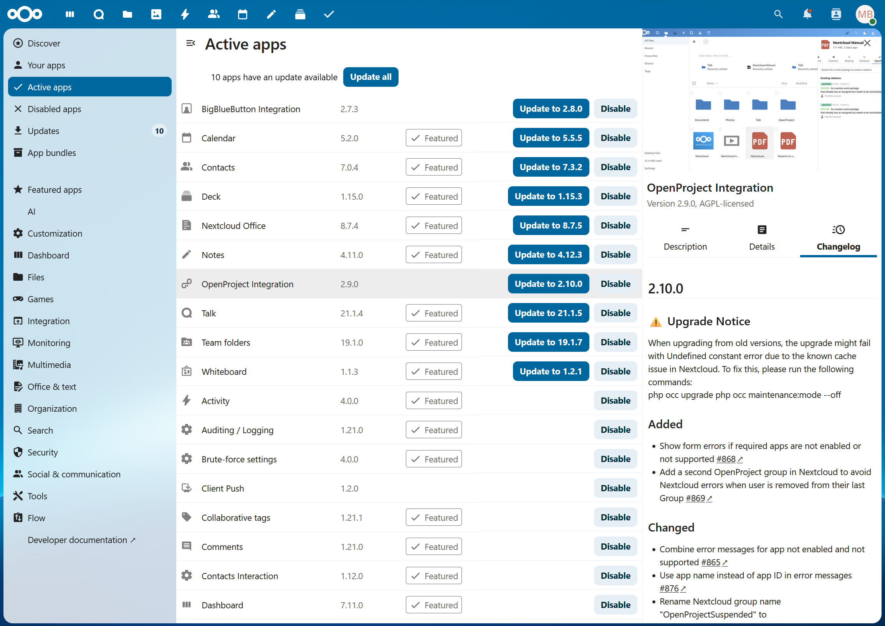Viewport: 885px width, 626px height.
Task: Open the Notes app (pencil icon)
Action: (x=271, y=14)
